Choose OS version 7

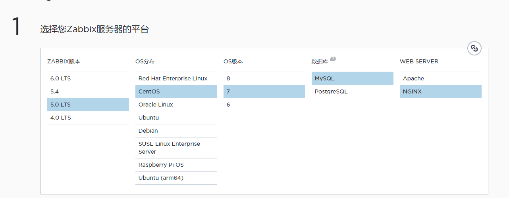point(264,91)
